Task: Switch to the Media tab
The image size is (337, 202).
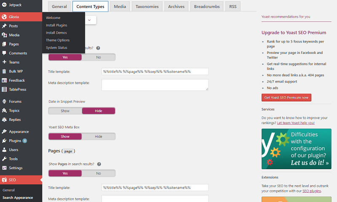Action: [120, 6]
